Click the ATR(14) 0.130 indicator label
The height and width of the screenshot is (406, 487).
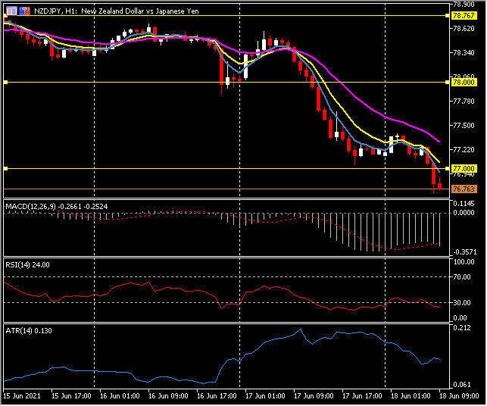(29, 331)
